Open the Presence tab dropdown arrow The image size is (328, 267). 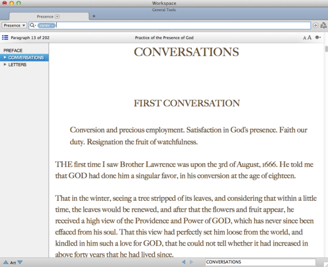(57, 16)
